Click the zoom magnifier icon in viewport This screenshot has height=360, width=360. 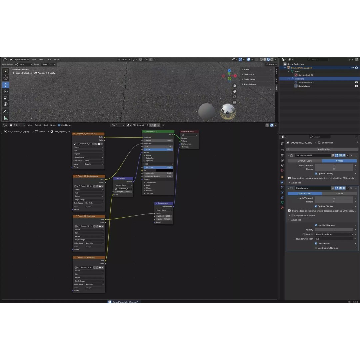coord(234,86)
